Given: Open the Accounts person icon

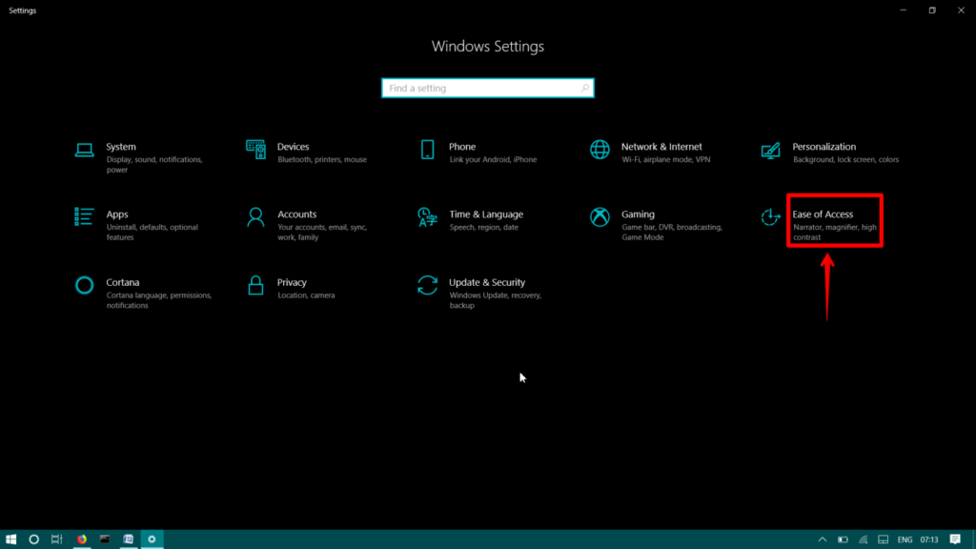Looking at the screenshot, I should click(x=255, y=217).
